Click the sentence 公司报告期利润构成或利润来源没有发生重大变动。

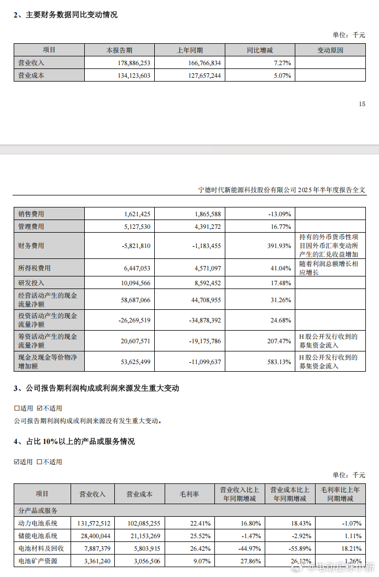[x=88, y=420]
